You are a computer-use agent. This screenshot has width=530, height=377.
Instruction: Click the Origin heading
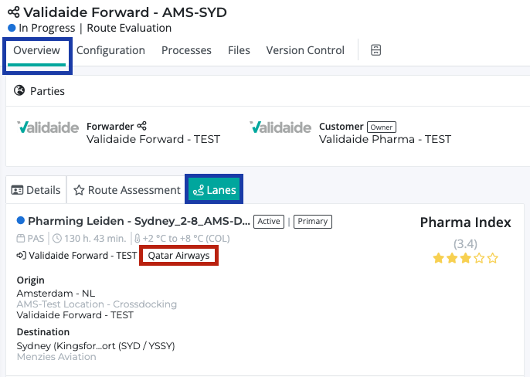pos(30,280)
